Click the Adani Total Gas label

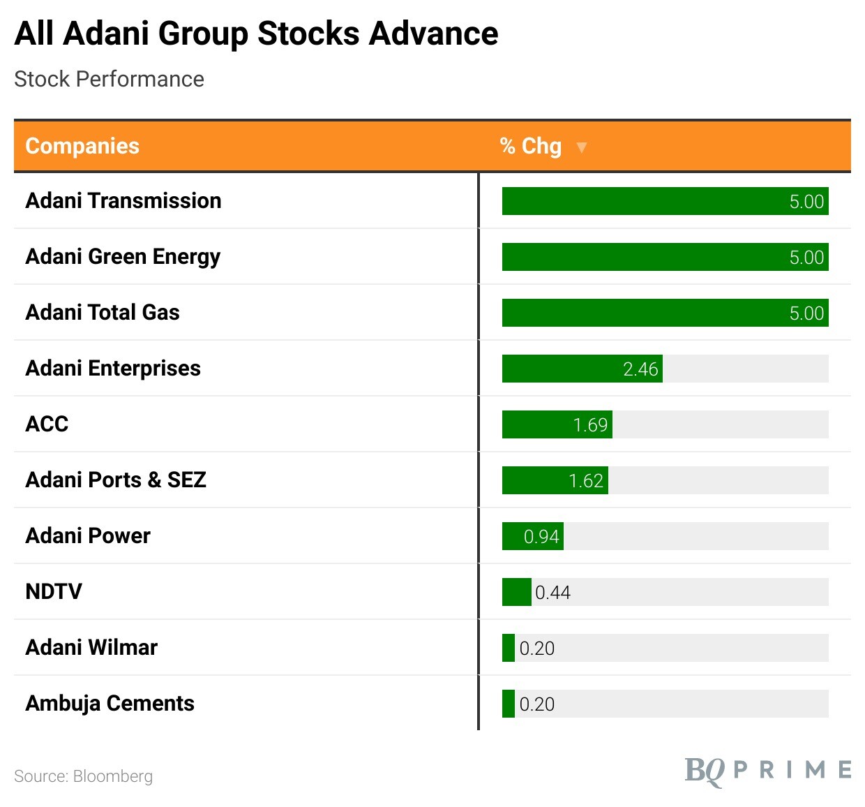click(x=103, y=313)
